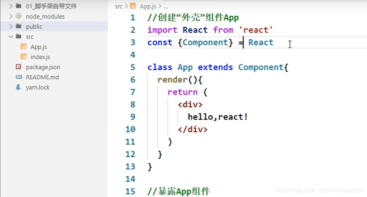The height and width of the screenshot is (197, 367).
Task: Click the comment 暴露App组件 on line 15
Action: (x=179, y=191)
